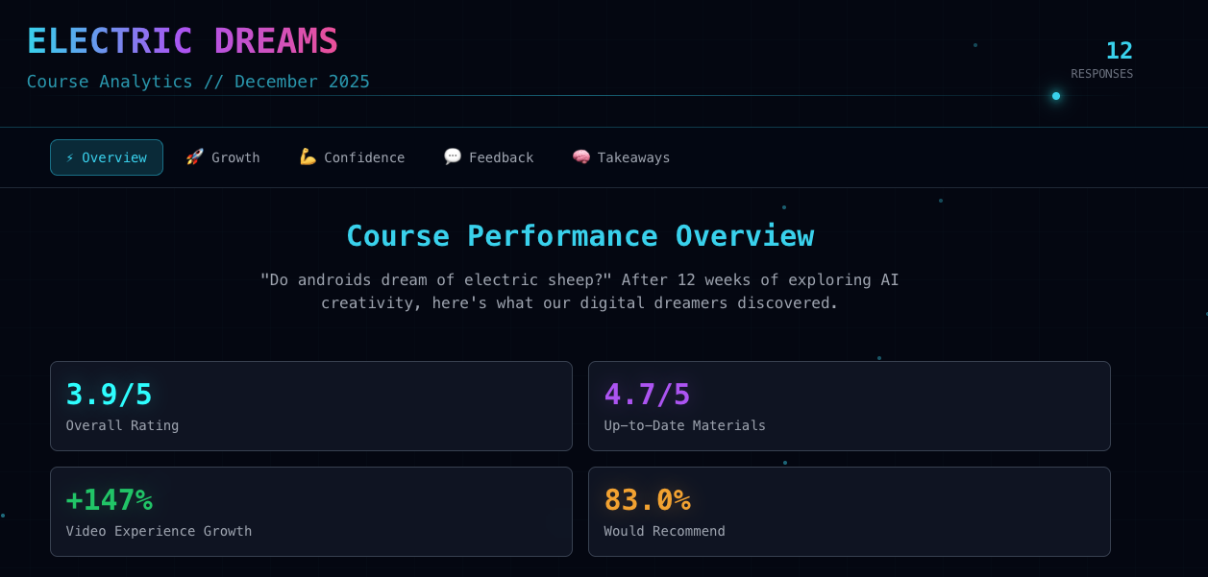Open the Feedback tab
The height and width of the screenshot is (577, 1208).
coord(488,156)
